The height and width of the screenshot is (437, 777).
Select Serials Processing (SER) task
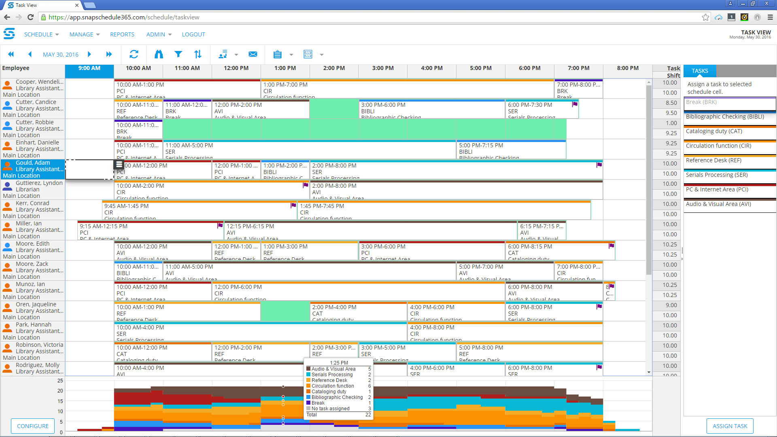pos(716,175)
